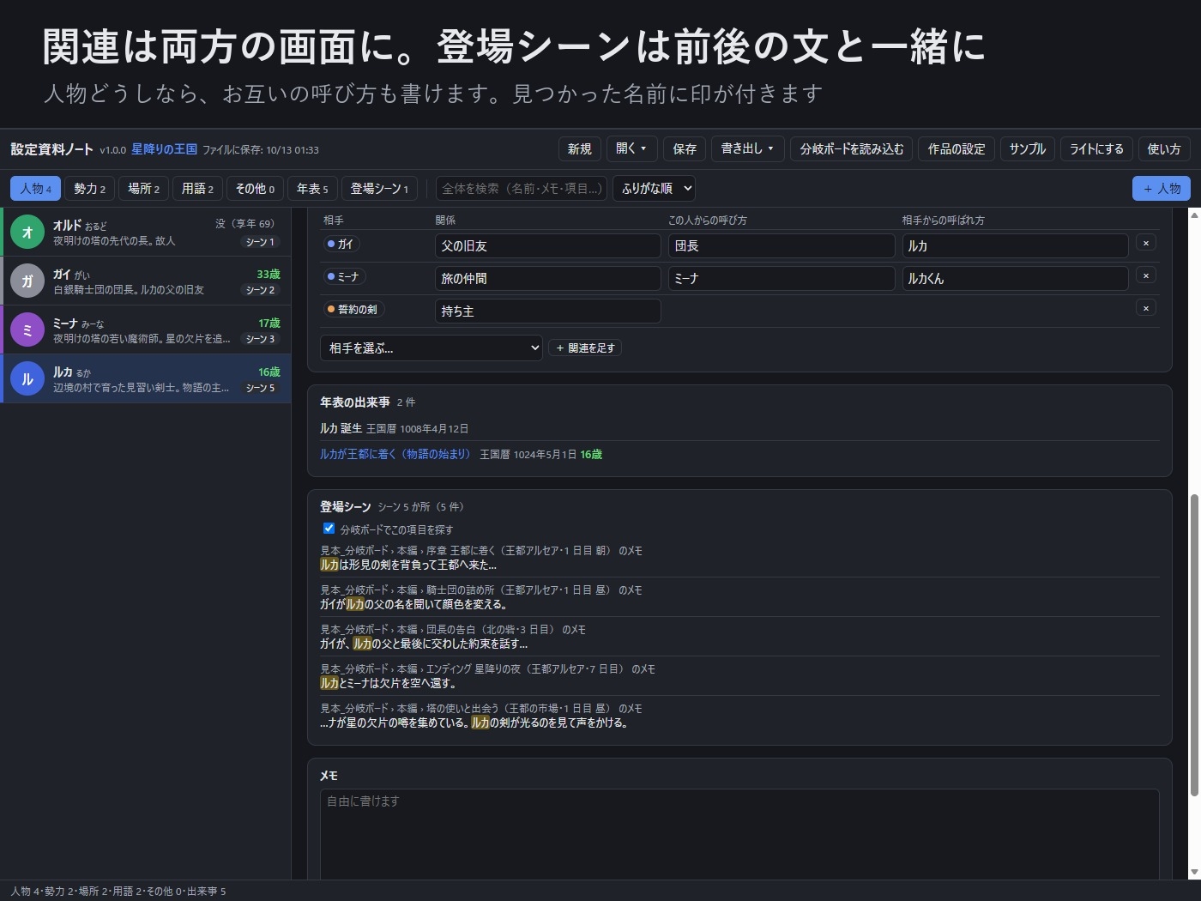The width and height of the screenshot is (1201, 901).
Task: Open the 相手を選ぶ… combo box
Action: point(432,348)
